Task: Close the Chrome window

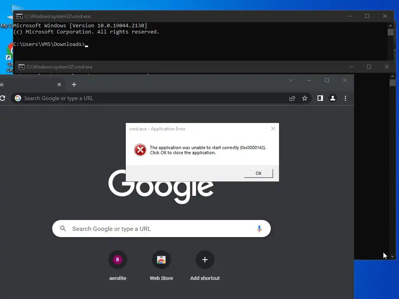Action: tap(345, 80)
